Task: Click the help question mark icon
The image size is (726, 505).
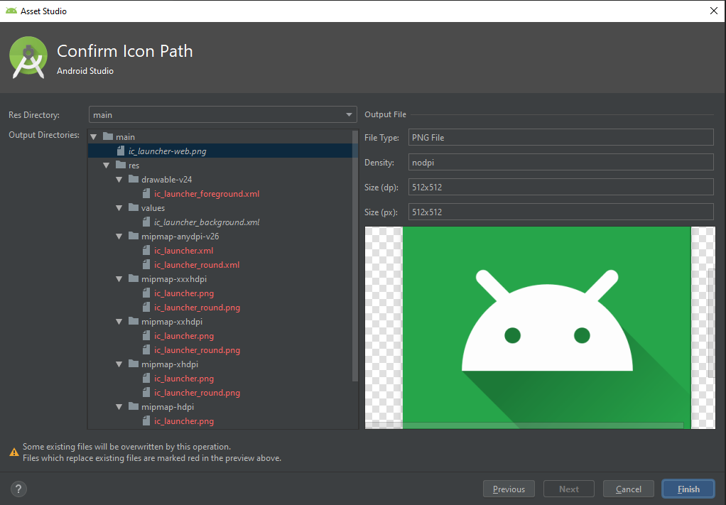Action: point(18,489)
